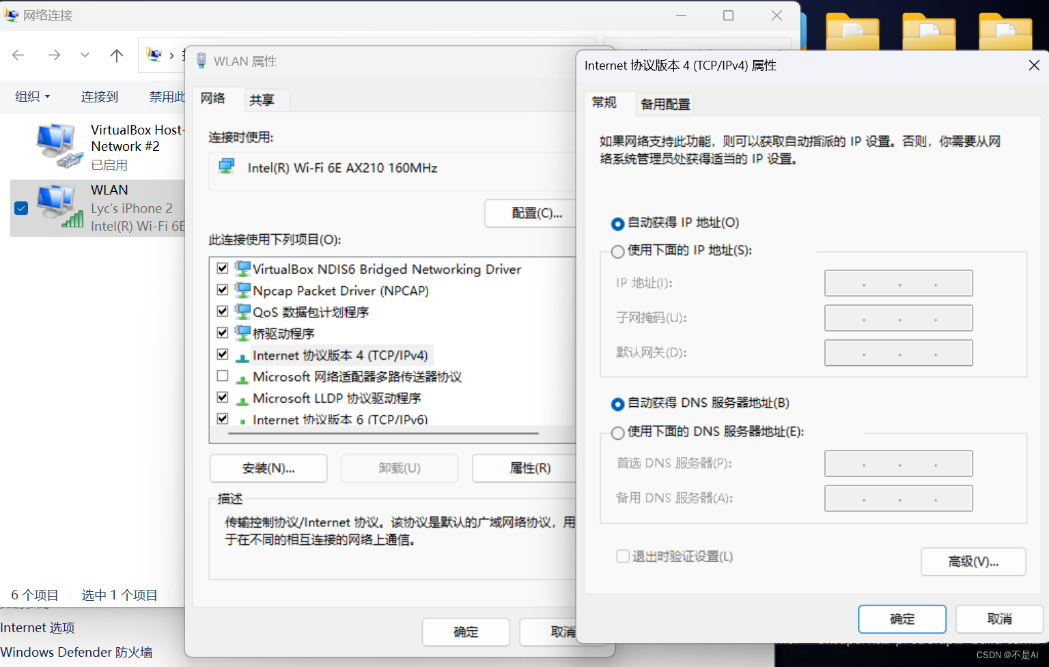The height and width of the screenshot is (667, 1049).
Task: Toggle QoS 数据包计划程序 checkbox
Action: [x=223, y=311]
